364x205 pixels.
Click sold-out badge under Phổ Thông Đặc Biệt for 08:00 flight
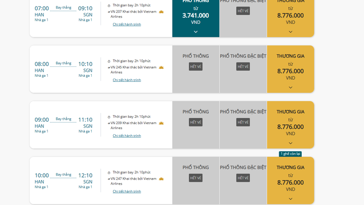pos(243,67)
